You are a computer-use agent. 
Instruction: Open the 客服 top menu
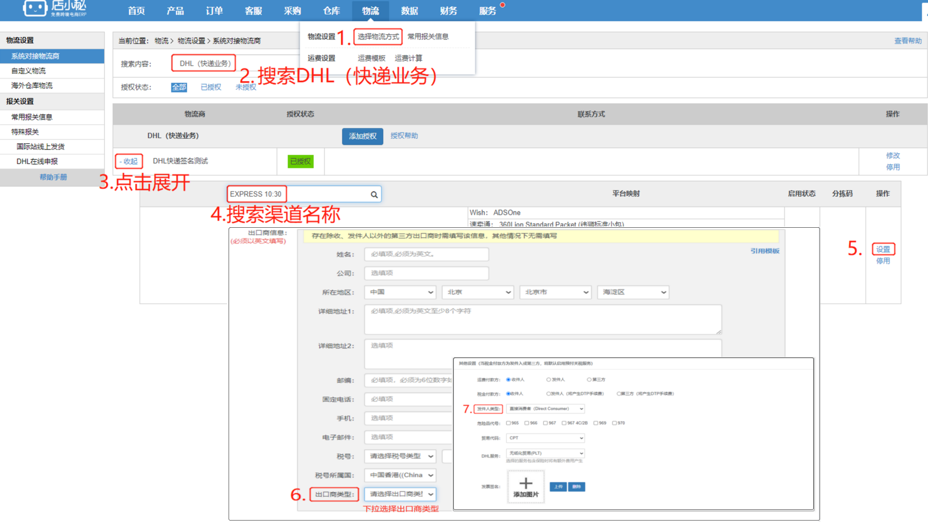tap(253, 11)
